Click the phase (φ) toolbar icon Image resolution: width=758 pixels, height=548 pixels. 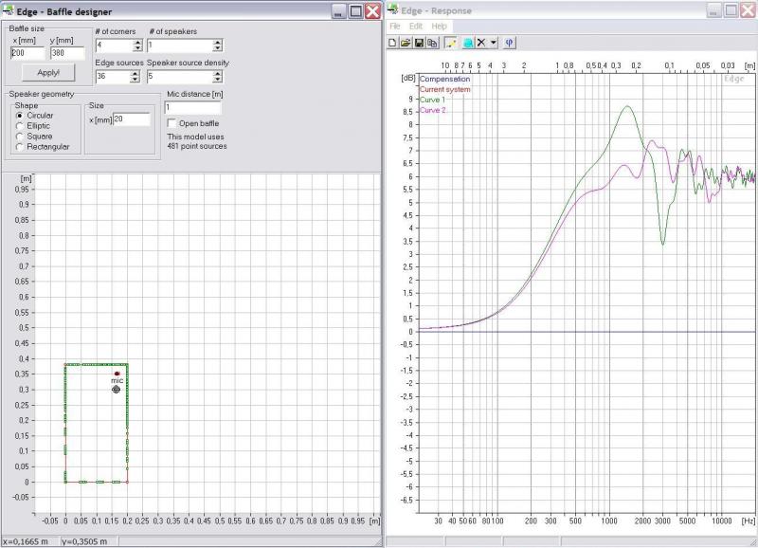click(509, 43)
